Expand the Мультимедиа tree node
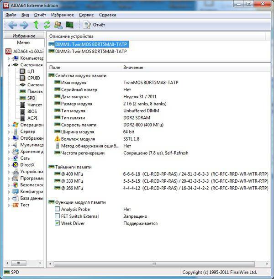 click(9, 145)
